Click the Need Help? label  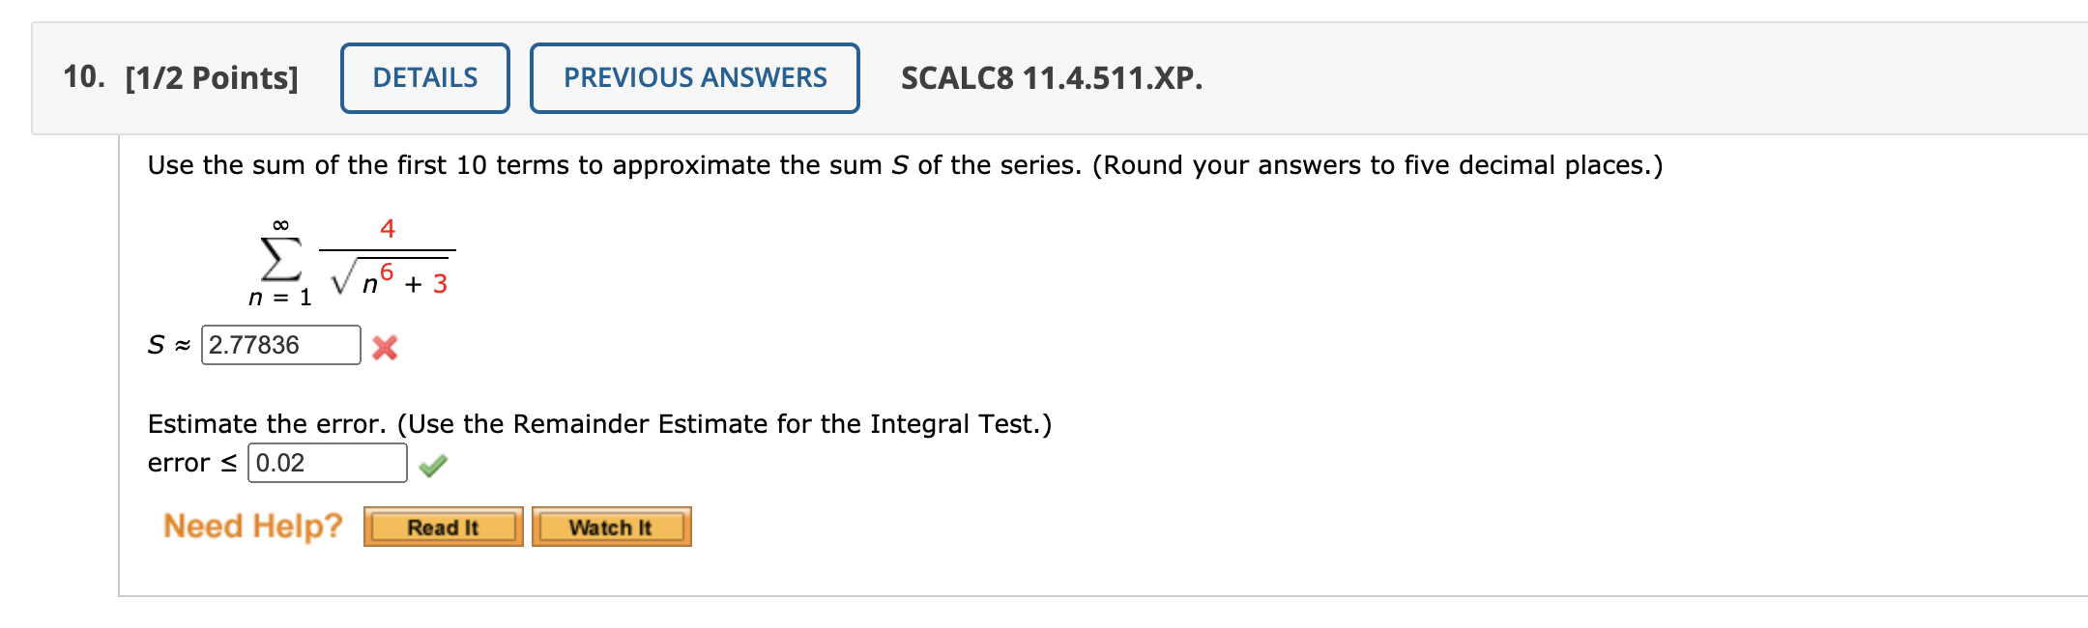[x=253, y=524]
